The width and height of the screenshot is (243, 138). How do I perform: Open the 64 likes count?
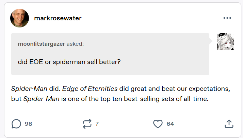[170, 124]
